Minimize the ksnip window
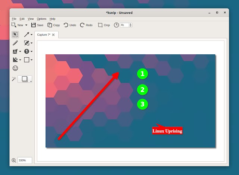Image resolution: width=239 pixels, height=175 pixels. (209, 13)
